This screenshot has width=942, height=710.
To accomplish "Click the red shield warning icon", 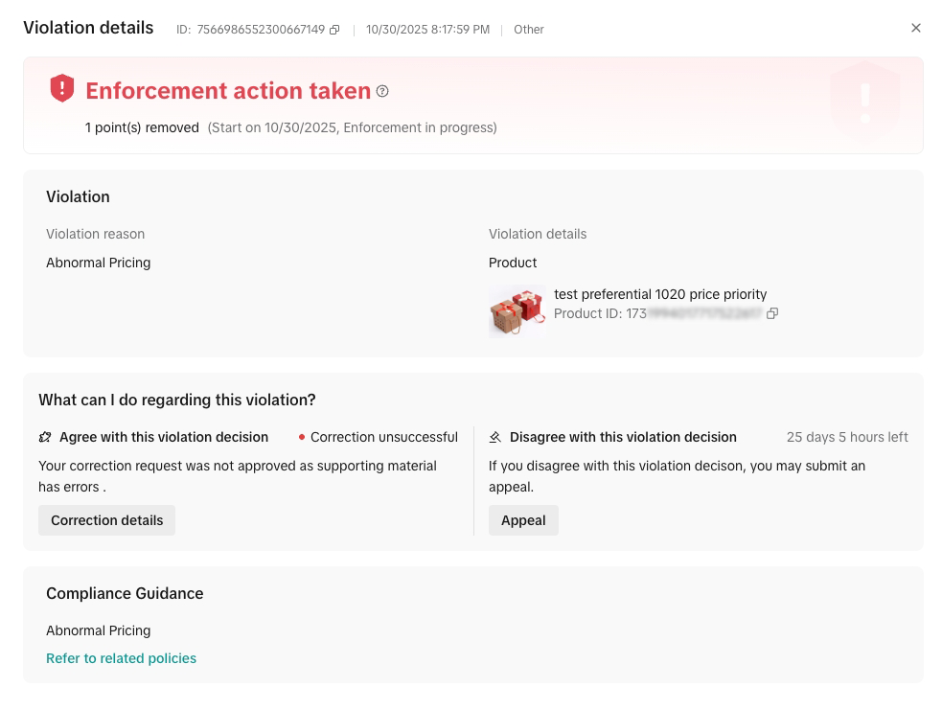I will [x=62, y=88].
